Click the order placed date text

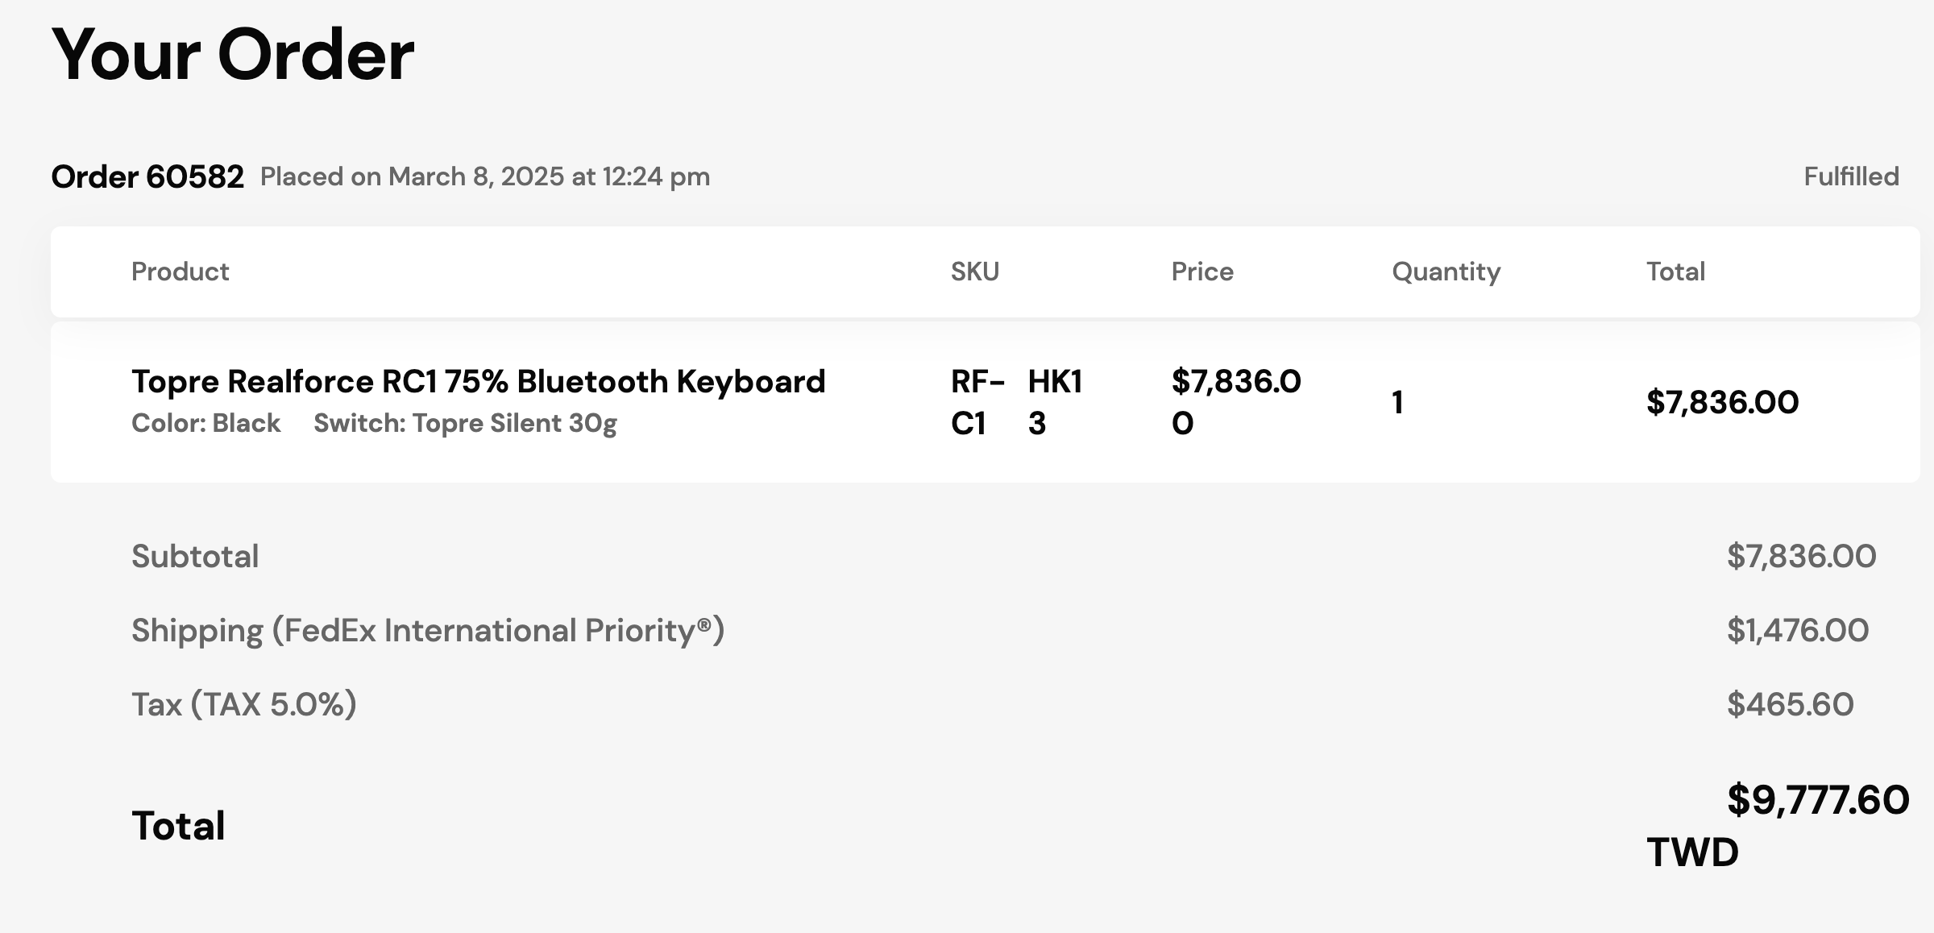click(x=485, y=176)
